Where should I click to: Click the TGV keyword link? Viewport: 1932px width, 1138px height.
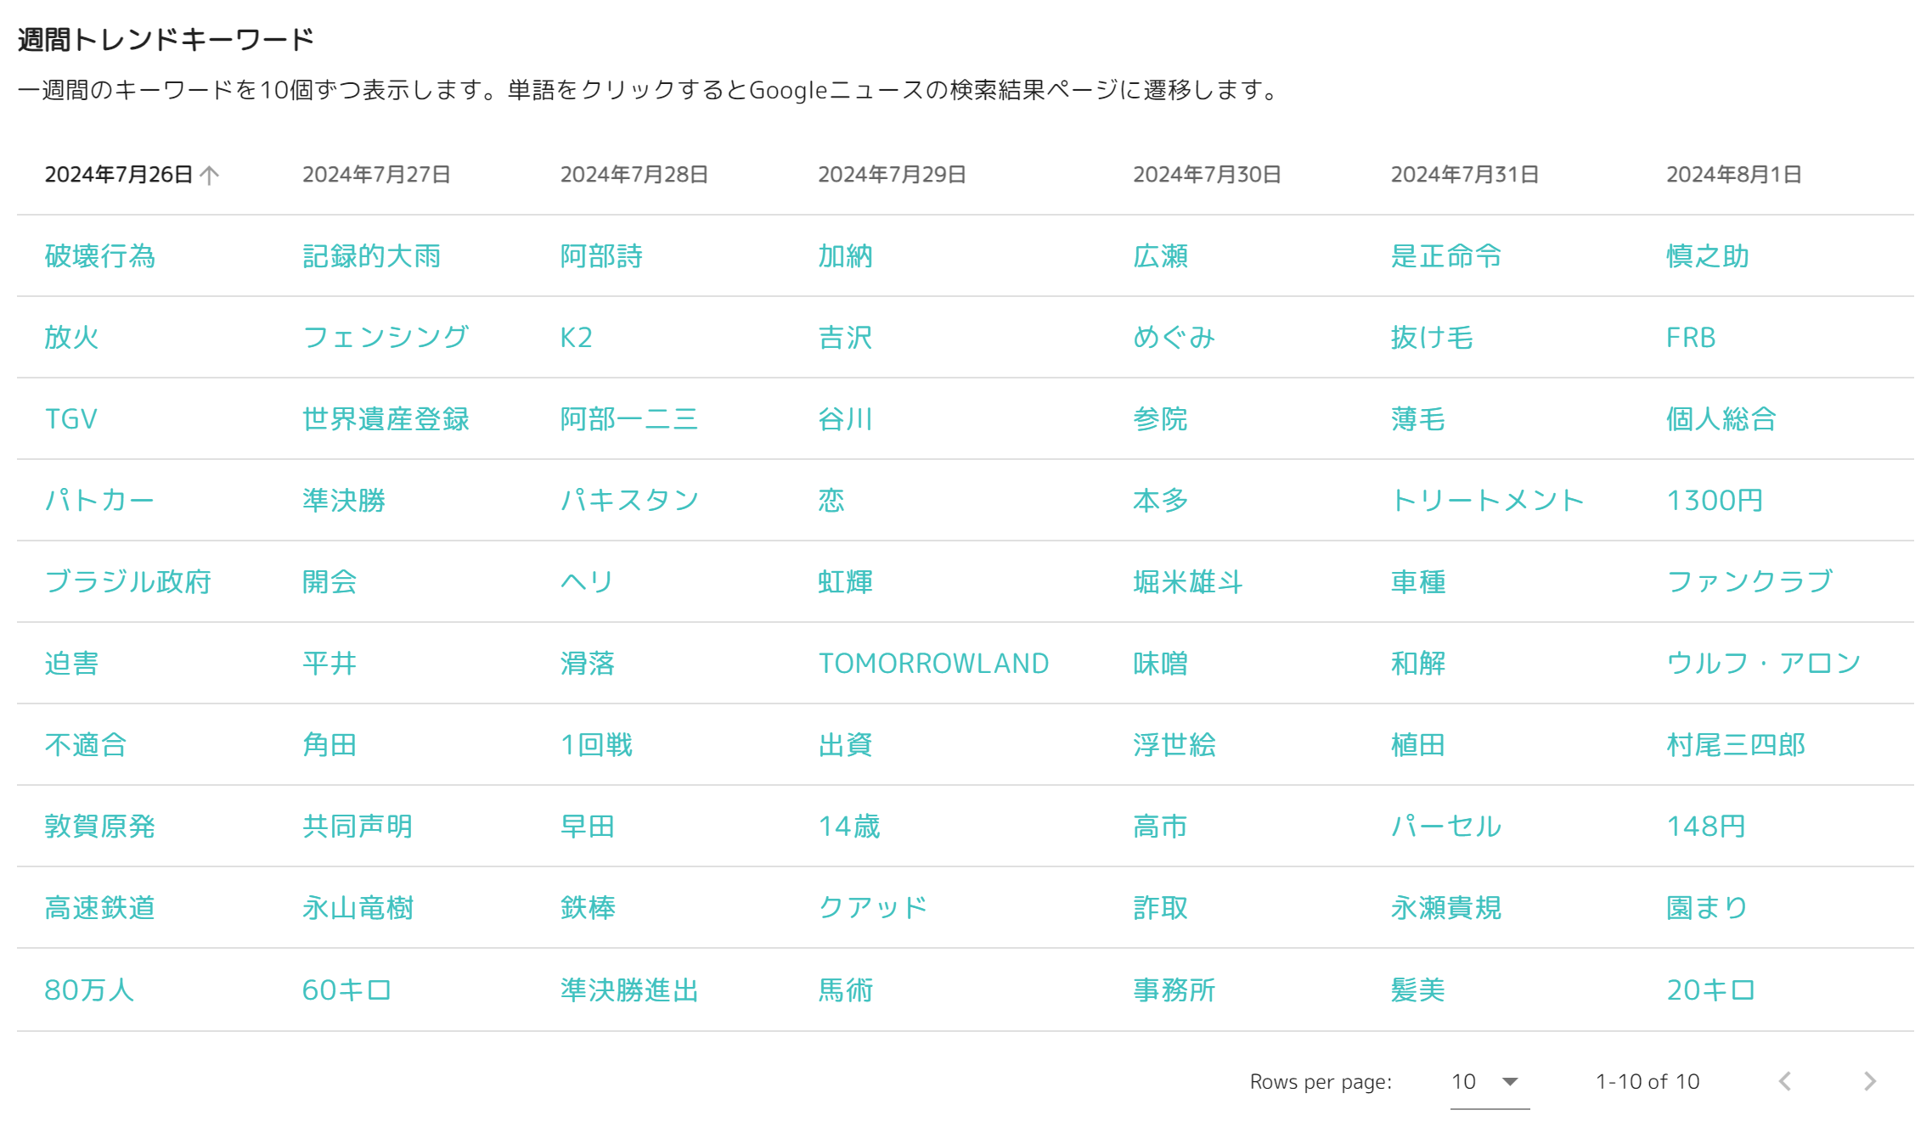click(x=71, y=419)
